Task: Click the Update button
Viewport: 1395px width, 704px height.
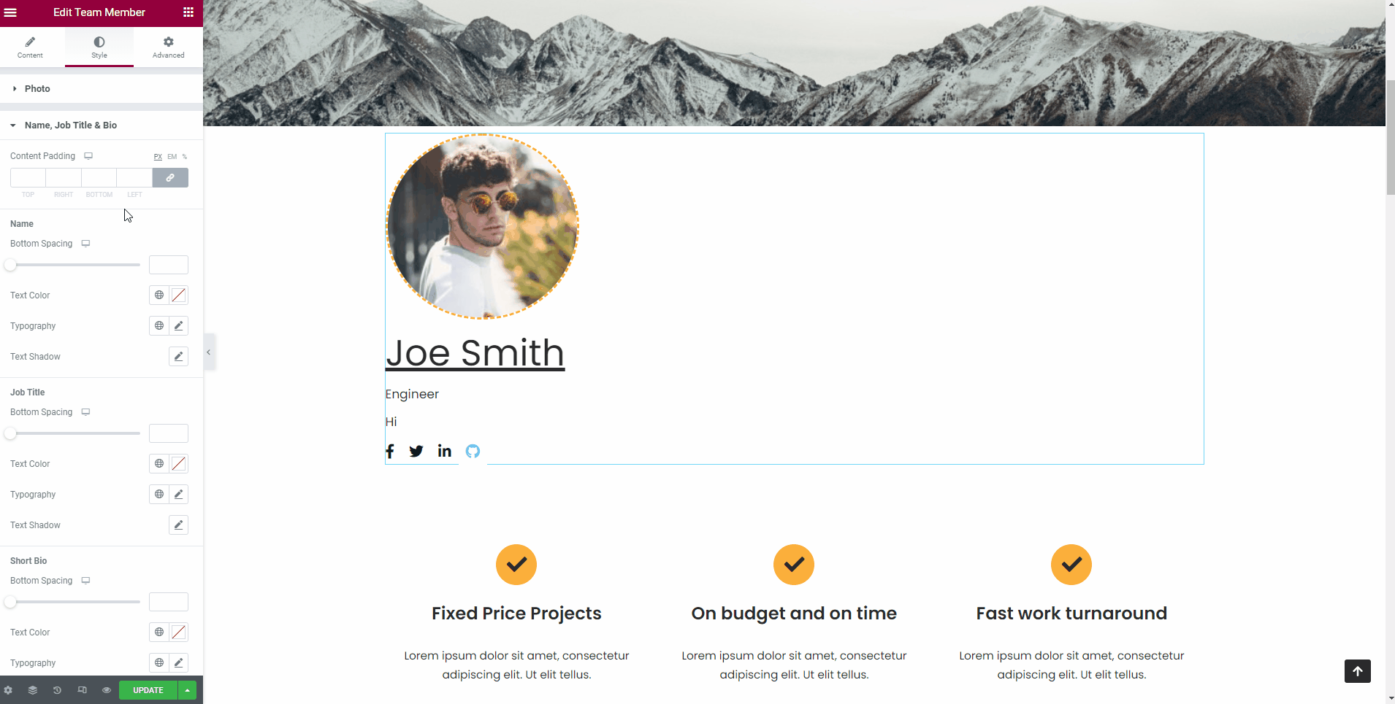Action: [x=148, y=690]
